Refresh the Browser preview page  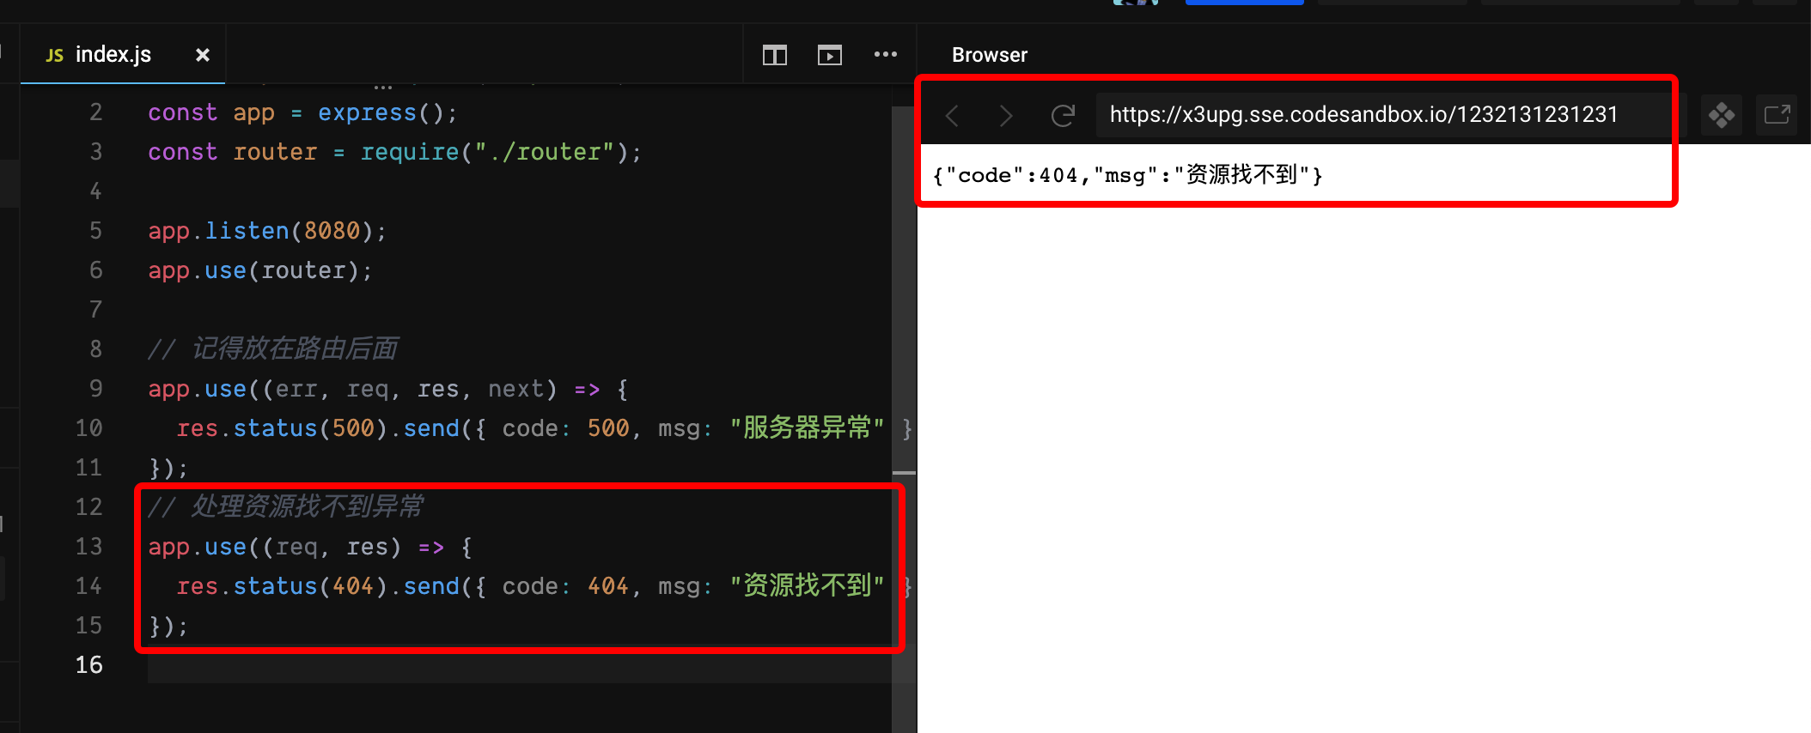[1063, 115]
